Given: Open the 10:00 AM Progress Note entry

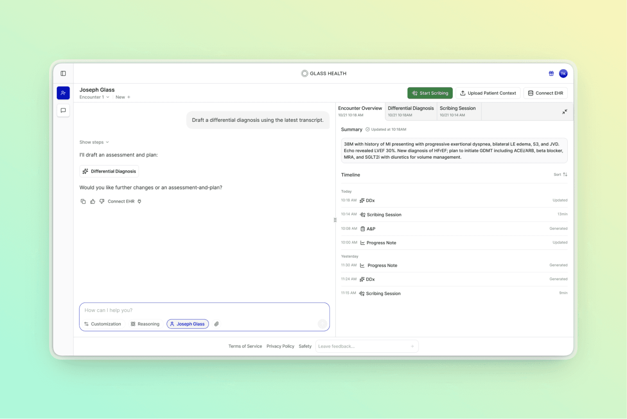Looking at the screenshot, I should [454, 243].
